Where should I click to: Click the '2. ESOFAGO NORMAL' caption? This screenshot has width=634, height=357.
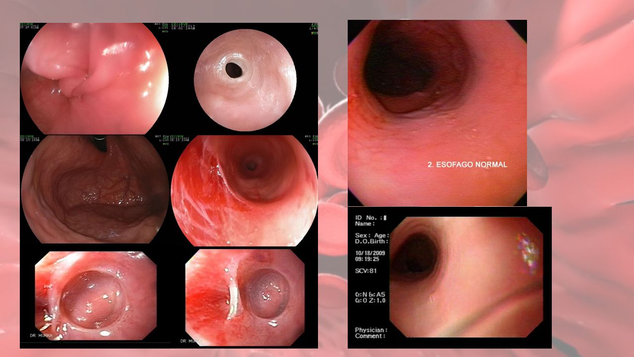click(x=467, y=164)
